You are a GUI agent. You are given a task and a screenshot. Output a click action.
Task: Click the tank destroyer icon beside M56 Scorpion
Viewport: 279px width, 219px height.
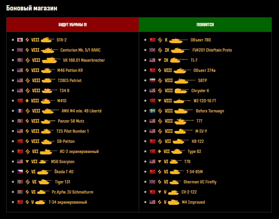click(27, 162)
